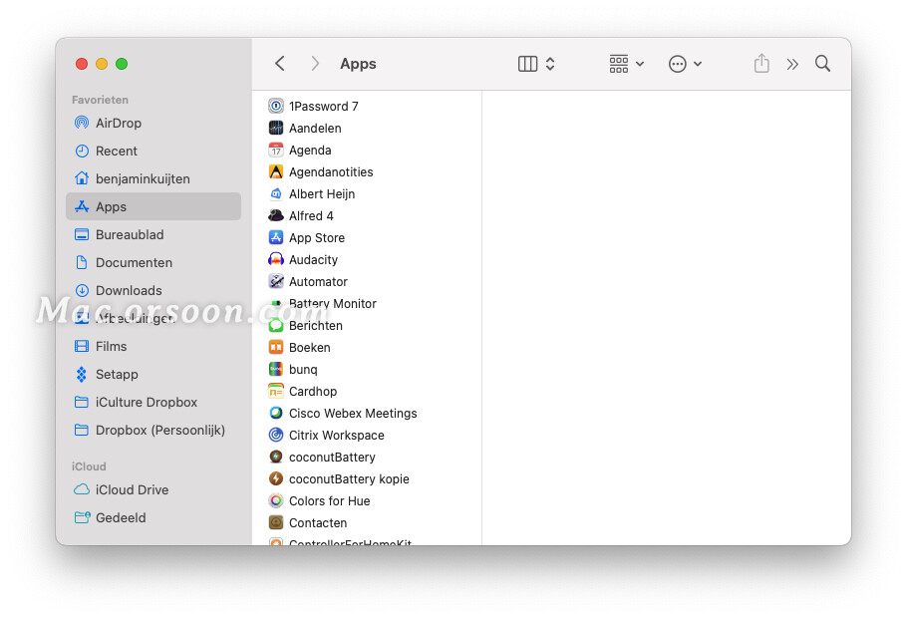907x619 pixels.
Task: Select the Boeken app icon
Action: pyautogui.click(x=276, y=348)
